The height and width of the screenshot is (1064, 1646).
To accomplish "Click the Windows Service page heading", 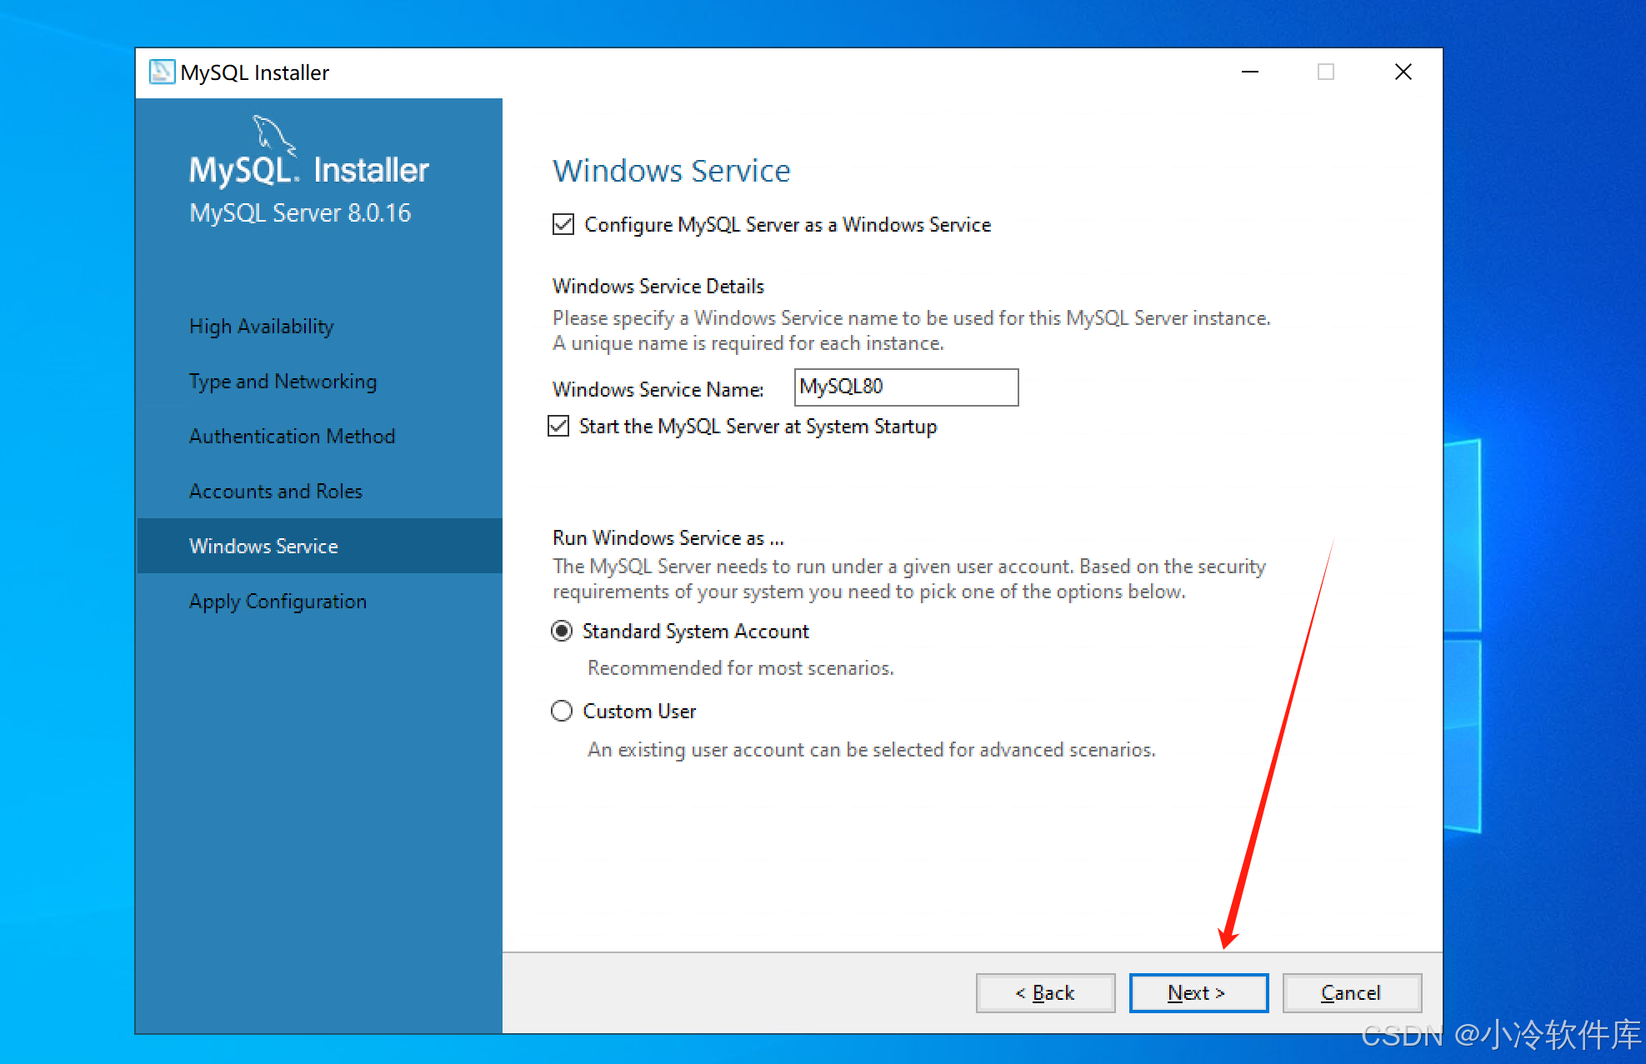I will 671,171.
